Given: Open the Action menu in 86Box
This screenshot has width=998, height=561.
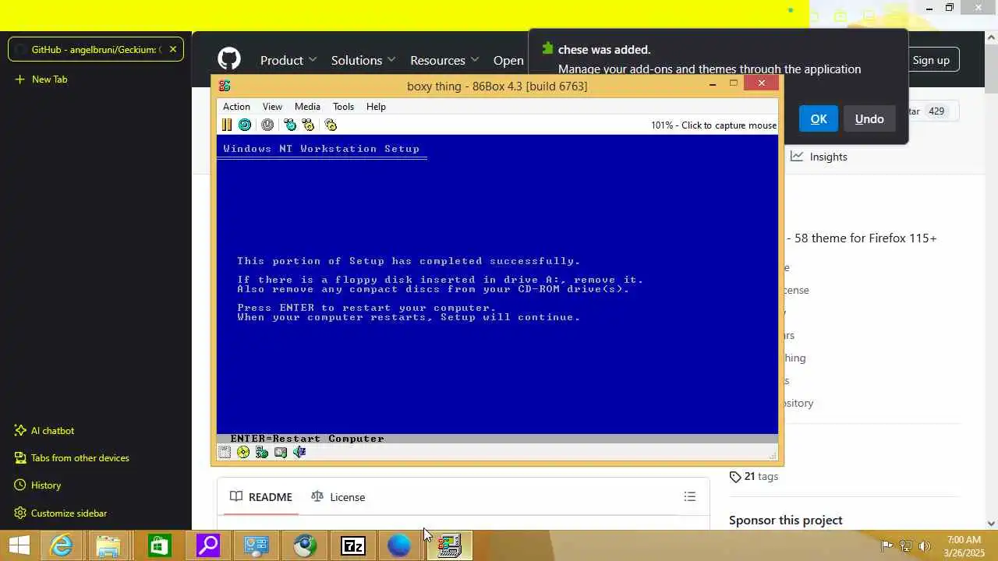Looking at the screenshot, I should point(236,107).
